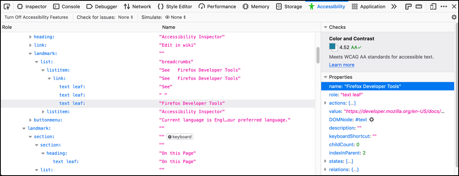Expand the relations property
The image size is (459, 176).
(x=326, y=170)
